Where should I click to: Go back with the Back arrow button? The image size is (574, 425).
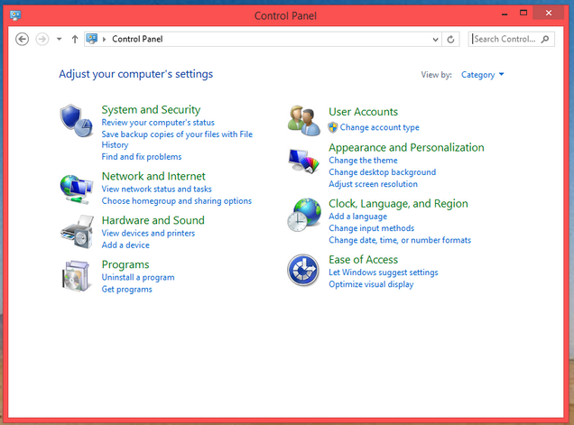pos(22,39)
